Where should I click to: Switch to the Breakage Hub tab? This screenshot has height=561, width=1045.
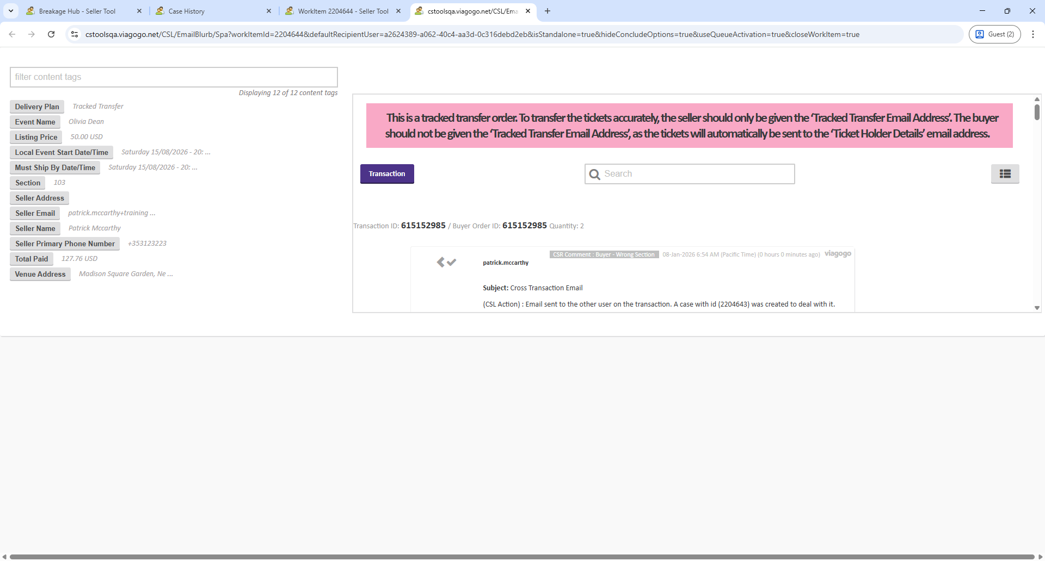tap(77, 11)
